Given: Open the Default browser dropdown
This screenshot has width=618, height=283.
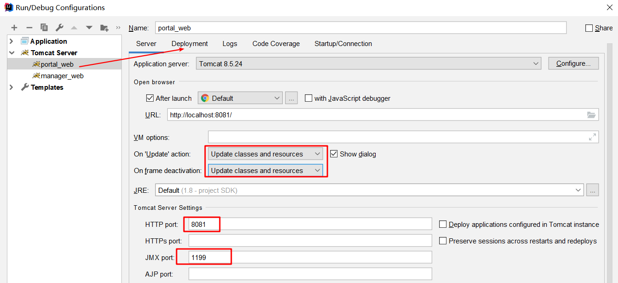Looking at the screenshot, I should 240,98.
